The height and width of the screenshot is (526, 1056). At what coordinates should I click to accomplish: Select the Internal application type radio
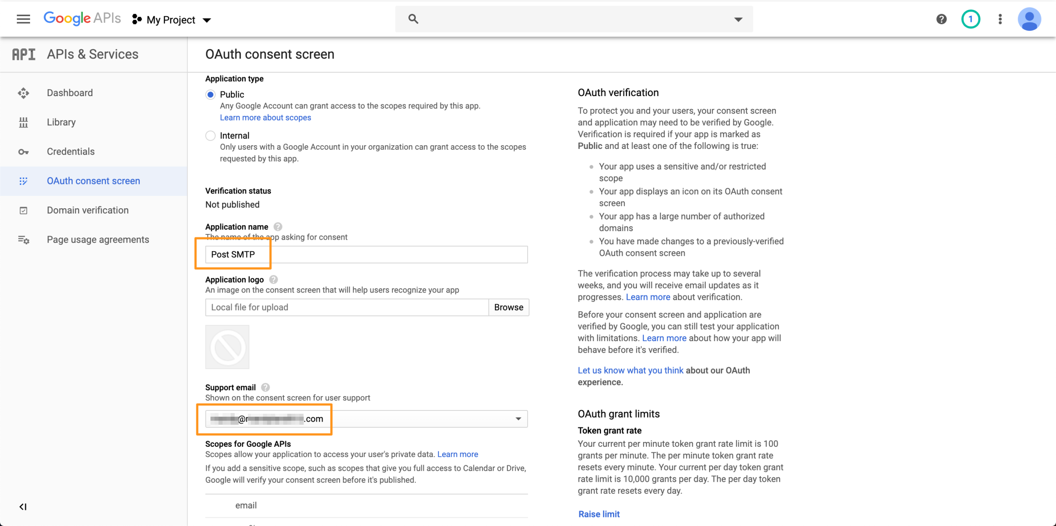pos(210,136)
